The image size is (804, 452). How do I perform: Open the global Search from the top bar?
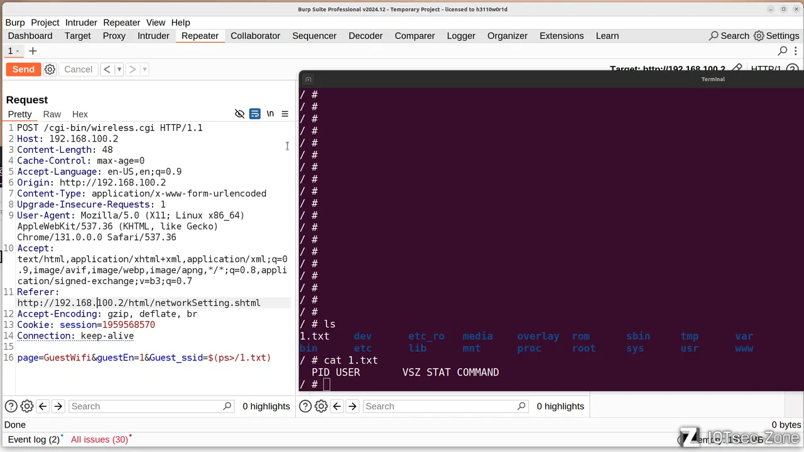tap(729, 36)
